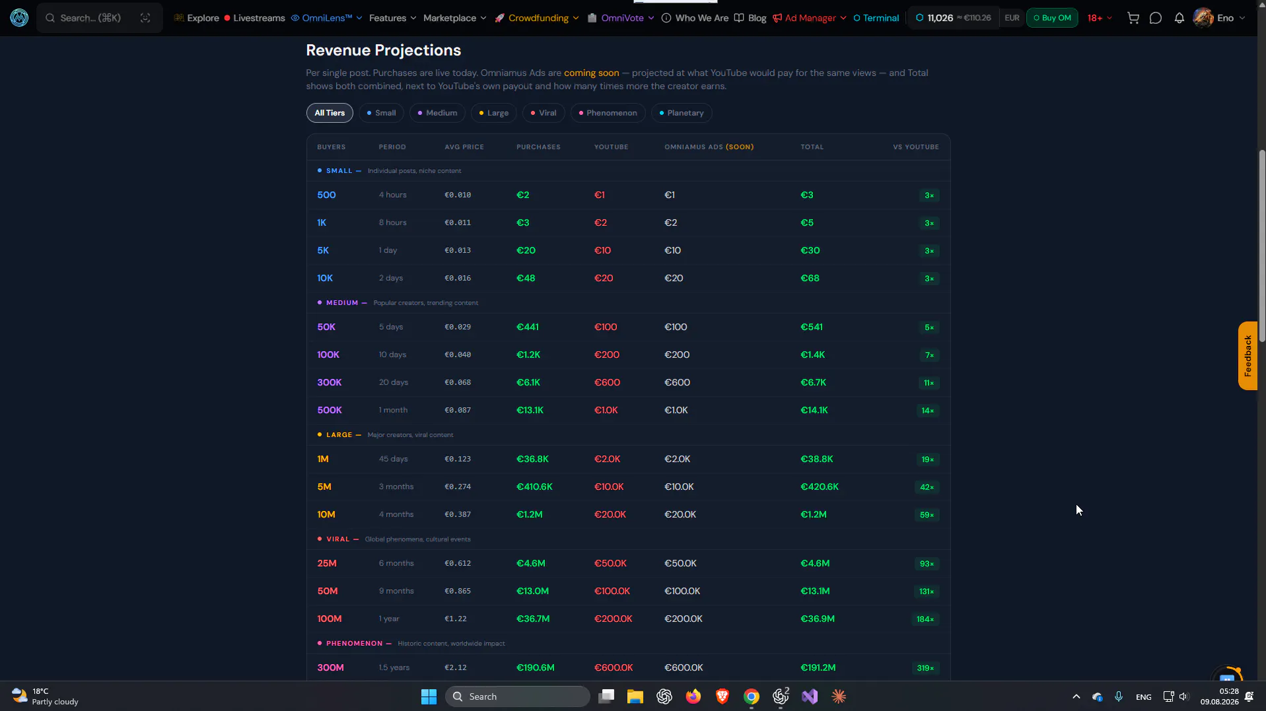Open the OM balance 11,026 wallet
Image resolution: width=1266 pixels, height=711 pixels.
pyautogui.click(x=953, y=18)
